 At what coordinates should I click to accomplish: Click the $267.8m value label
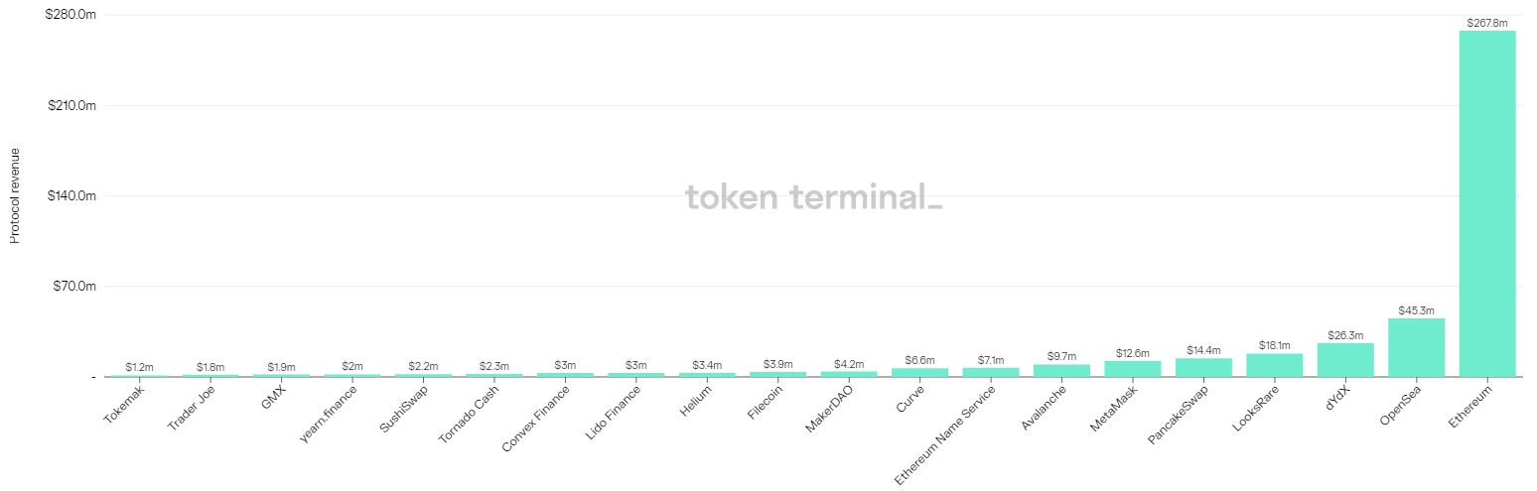(x=1486, y=23)
